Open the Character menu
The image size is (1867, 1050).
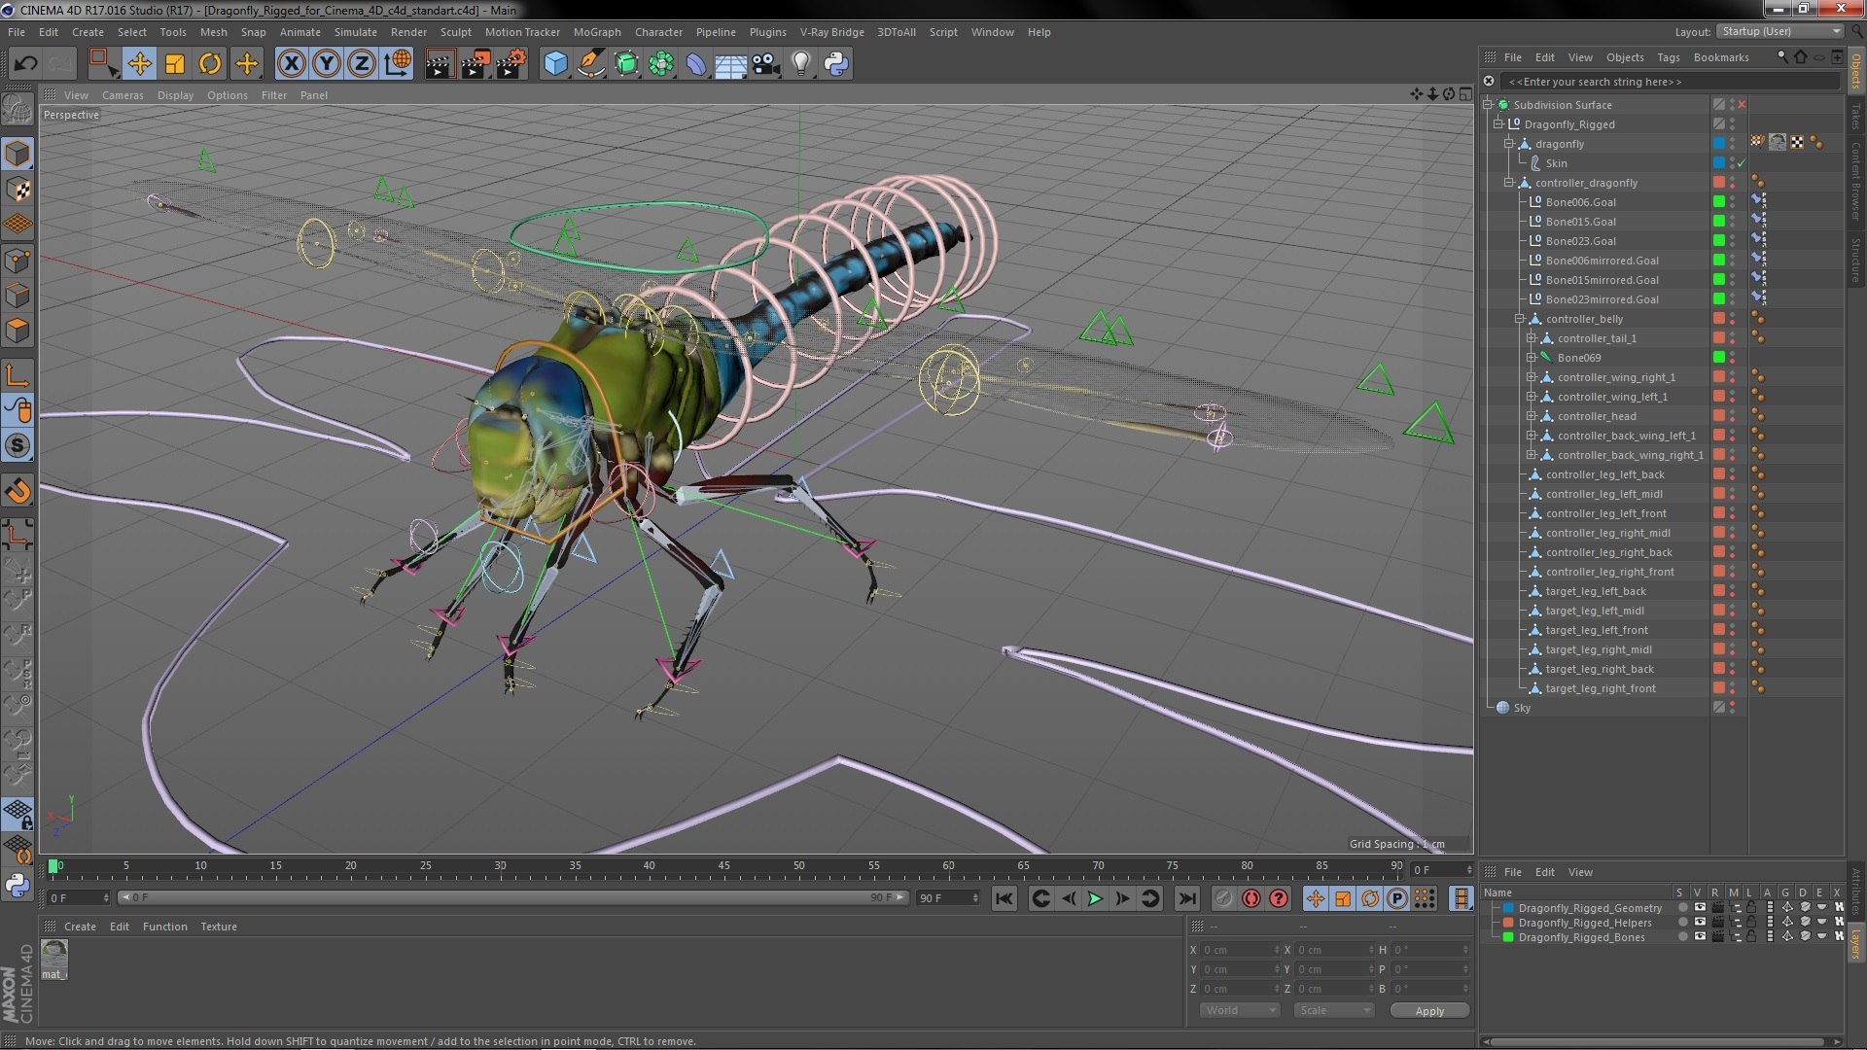tap(658, 32)
